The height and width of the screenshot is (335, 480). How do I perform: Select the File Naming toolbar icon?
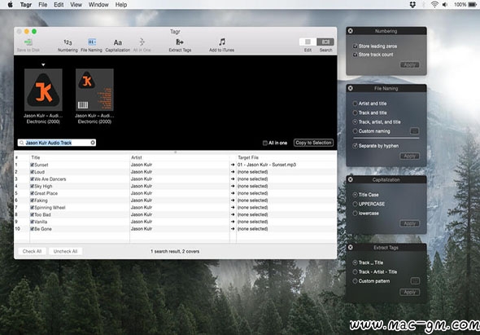(92, 42)
